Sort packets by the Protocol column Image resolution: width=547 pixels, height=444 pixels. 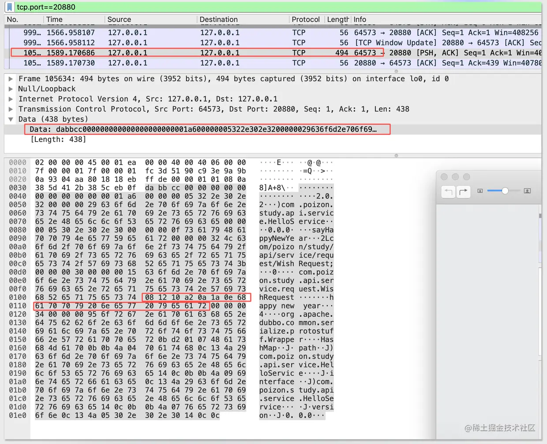click(x=306, y=19)
